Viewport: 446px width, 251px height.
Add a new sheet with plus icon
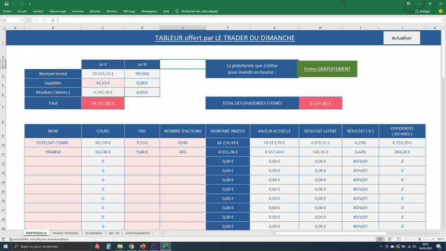[x=163, y=233]
